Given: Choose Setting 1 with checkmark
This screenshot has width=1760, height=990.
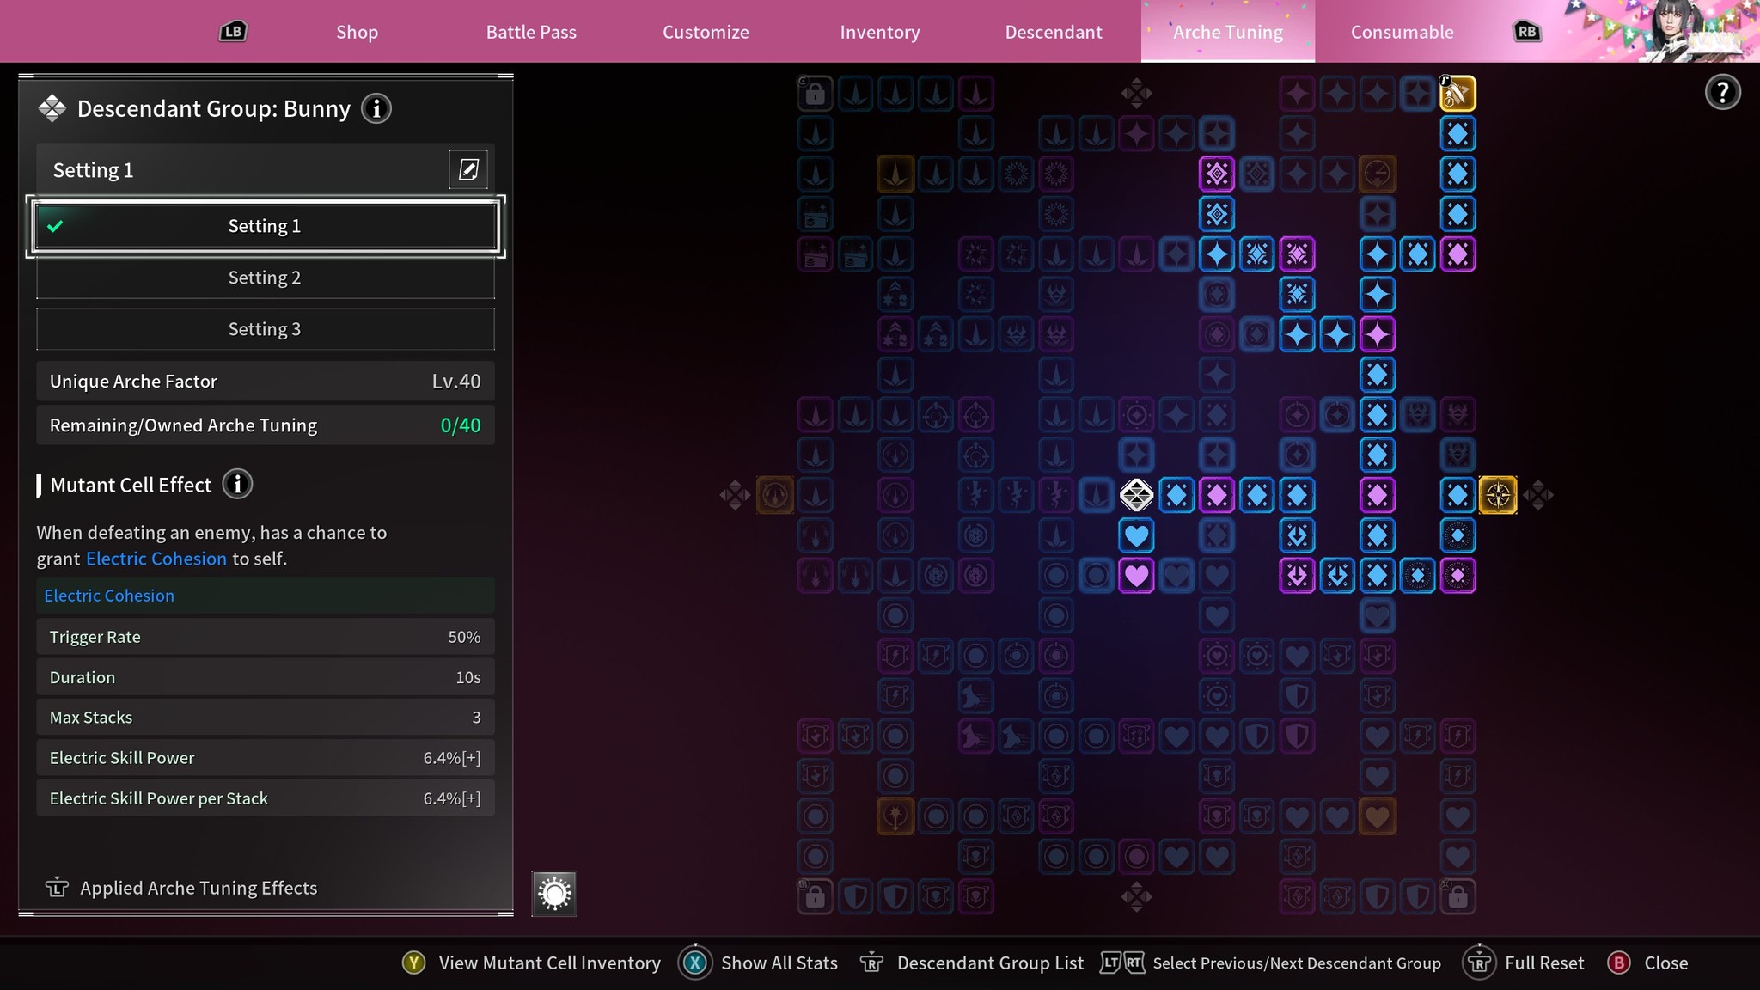Looking at the screenshot, I should click(x=266, y=226).
